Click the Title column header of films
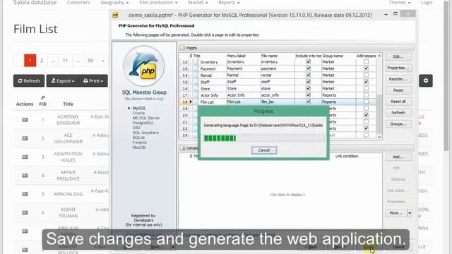This screenshot has width=452, height=254. (x=68, y=104)
